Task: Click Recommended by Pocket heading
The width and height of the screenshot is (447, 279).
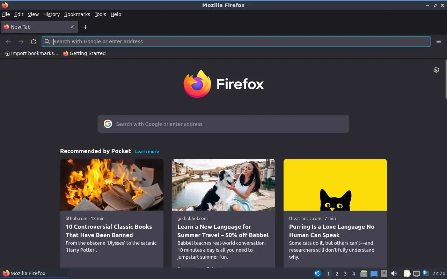Action: (x=95, y=151)
